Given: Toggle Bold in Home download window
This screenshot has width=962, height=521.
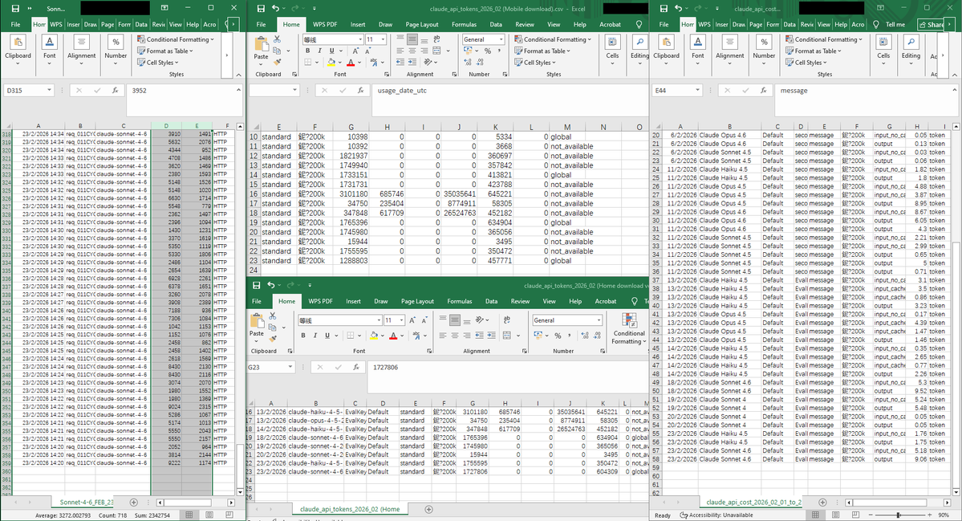Looking at the screenshot, I should 303,336.
